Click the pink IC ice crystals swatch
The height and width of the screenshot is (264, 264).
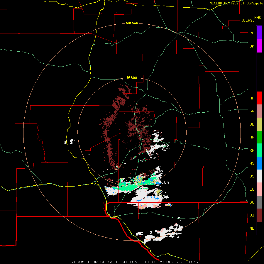point(259,189)
